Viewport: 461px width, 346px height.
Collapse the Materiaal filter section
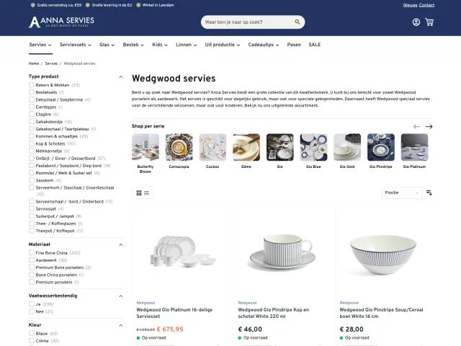120,244
